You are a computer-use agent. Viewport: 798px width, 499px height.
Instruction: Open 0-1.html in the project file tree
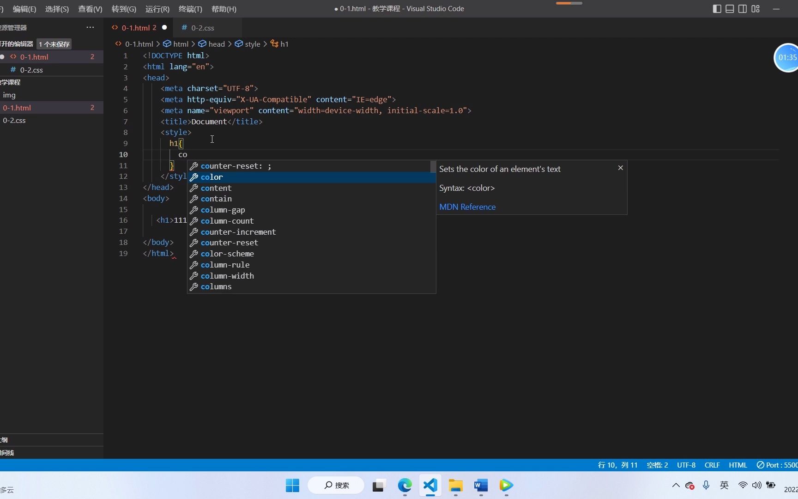pos(52,108)
